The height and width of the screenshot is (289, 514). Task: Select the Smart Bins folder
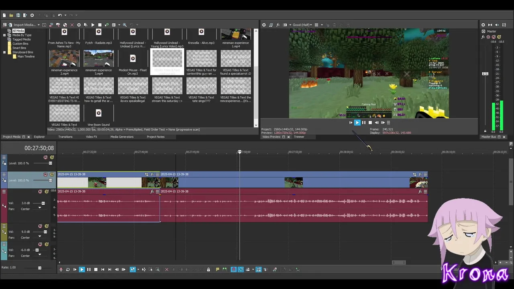(19, 48)
